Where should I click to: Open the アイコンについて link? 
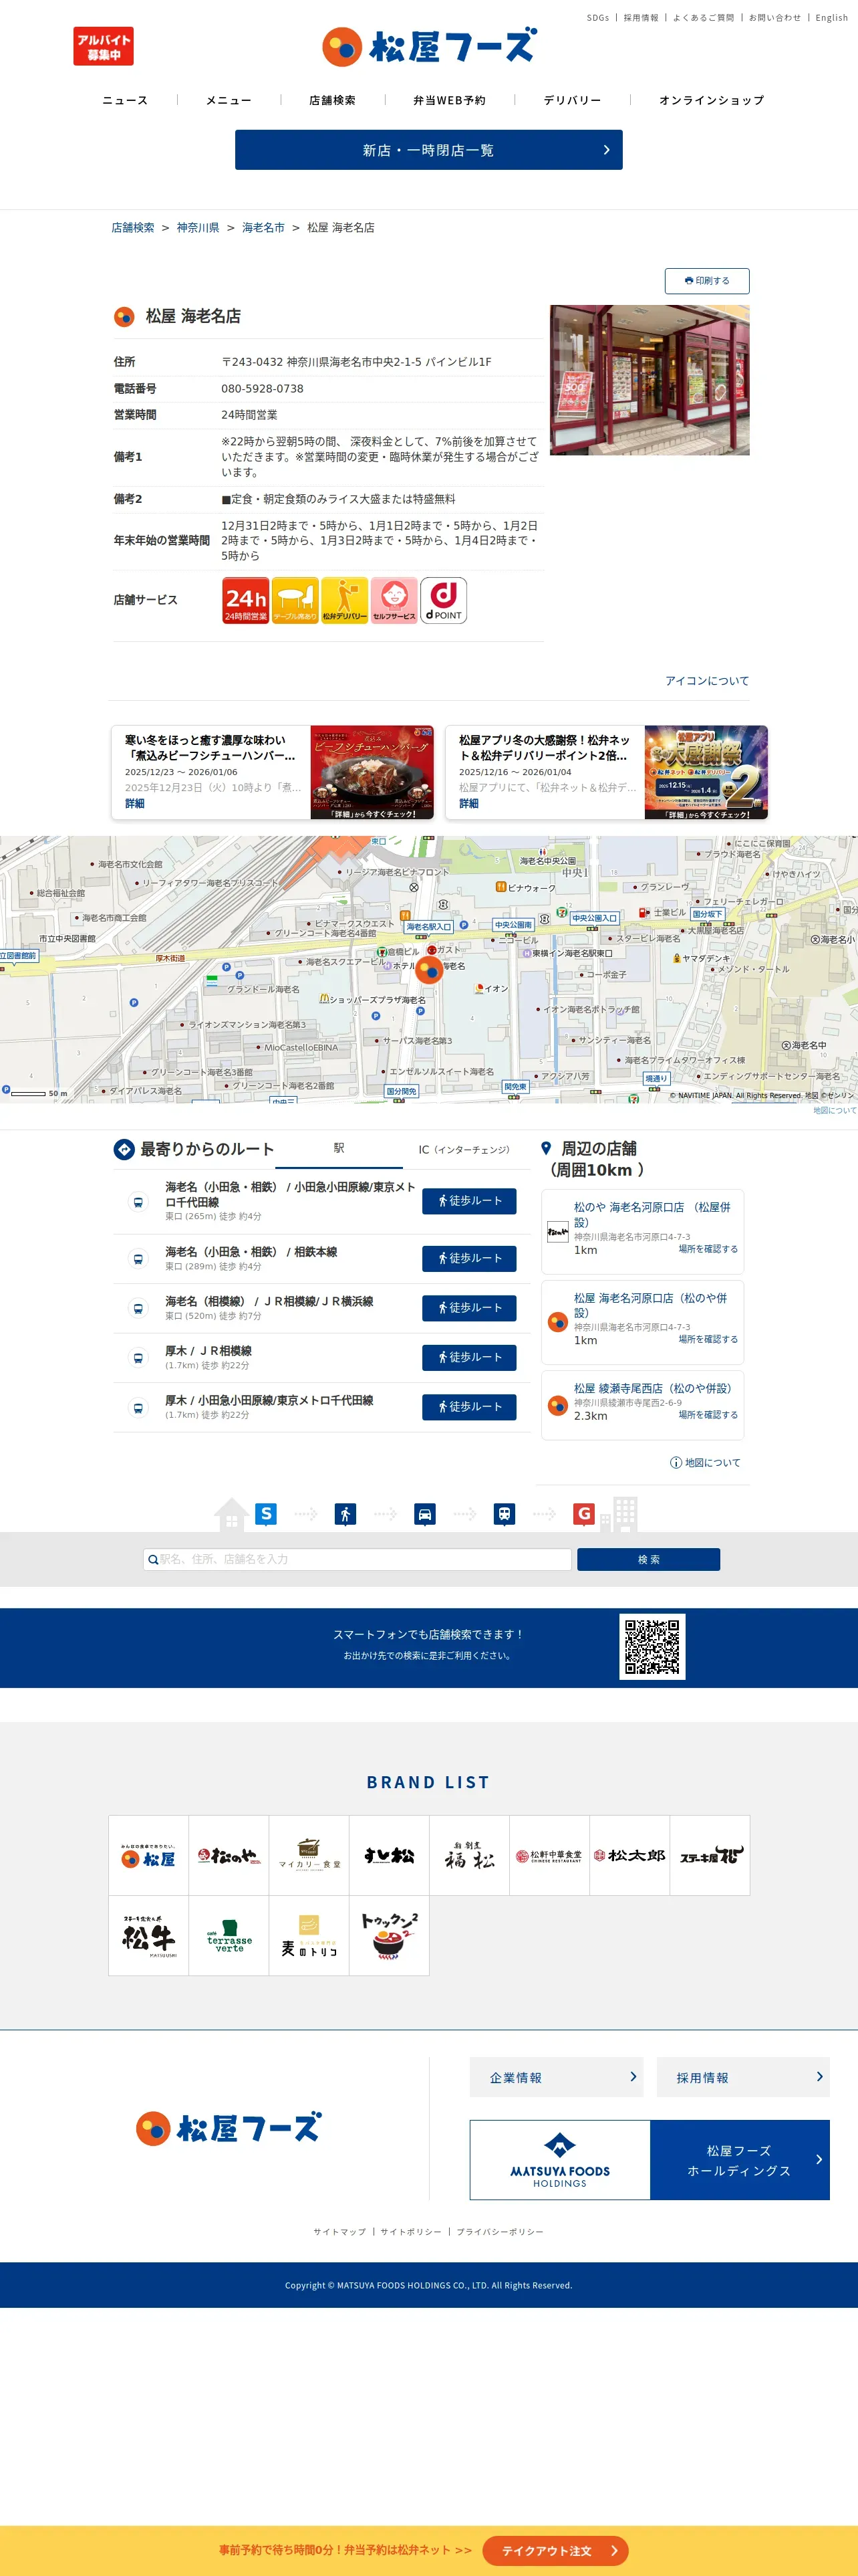click(707, 681)
